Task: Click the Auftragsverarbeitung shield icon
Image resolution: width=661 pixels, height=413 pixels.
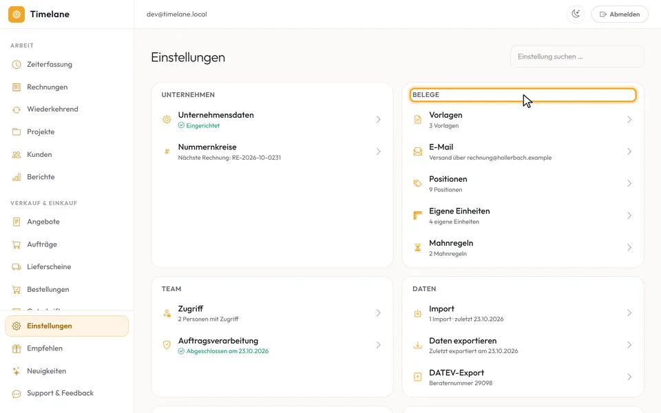Action: pos(167,345)
